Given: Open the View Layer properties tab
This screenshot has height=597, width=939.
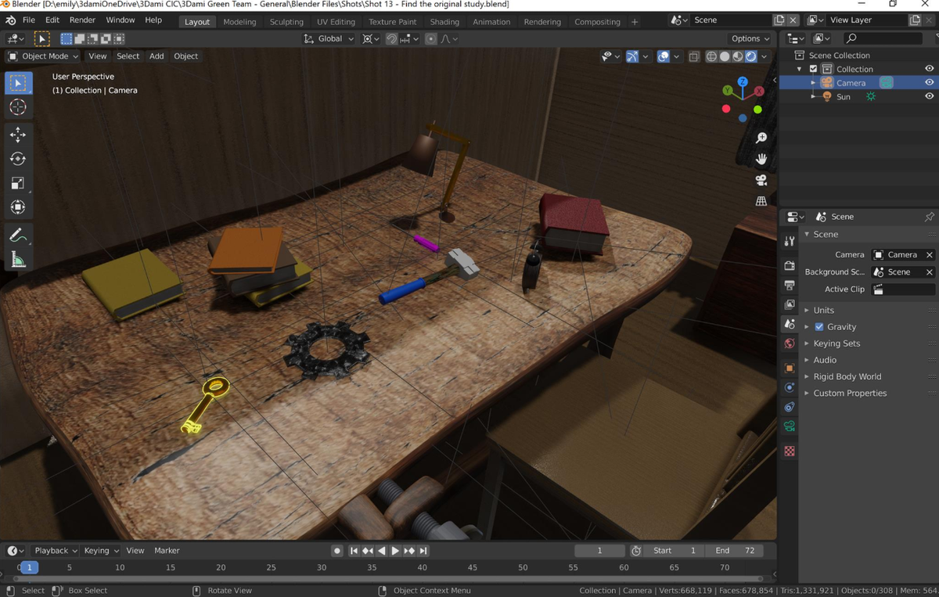Looking at the screenshot, I should [x=790, y=305].
